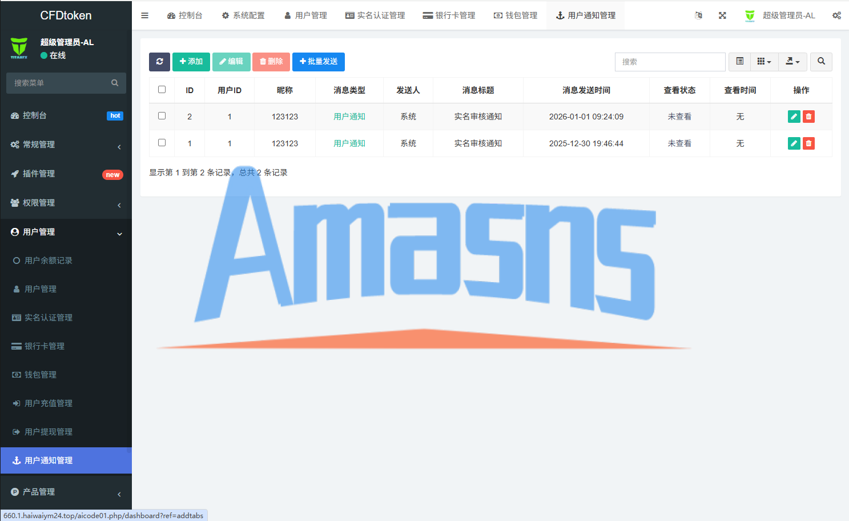Open the 超级管理员-AL profile in header
The width and height of the screenshot is (849, 521).
(x=780, y=15)
